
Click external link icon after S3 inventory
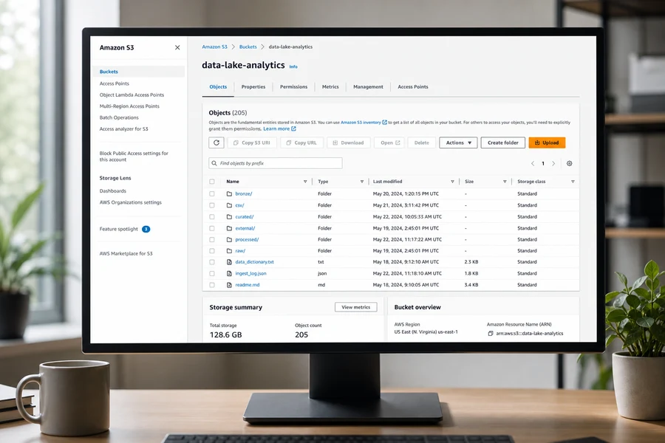(x=385, y=122)
